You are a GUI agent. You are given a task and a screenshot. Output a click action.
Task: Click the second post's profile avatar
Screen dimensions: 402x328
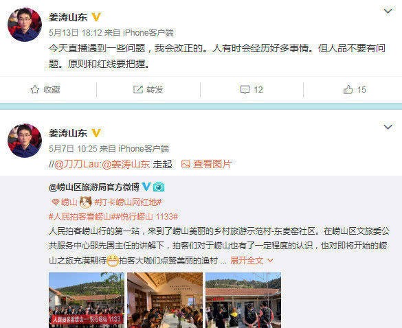click(x=25, y=141)
